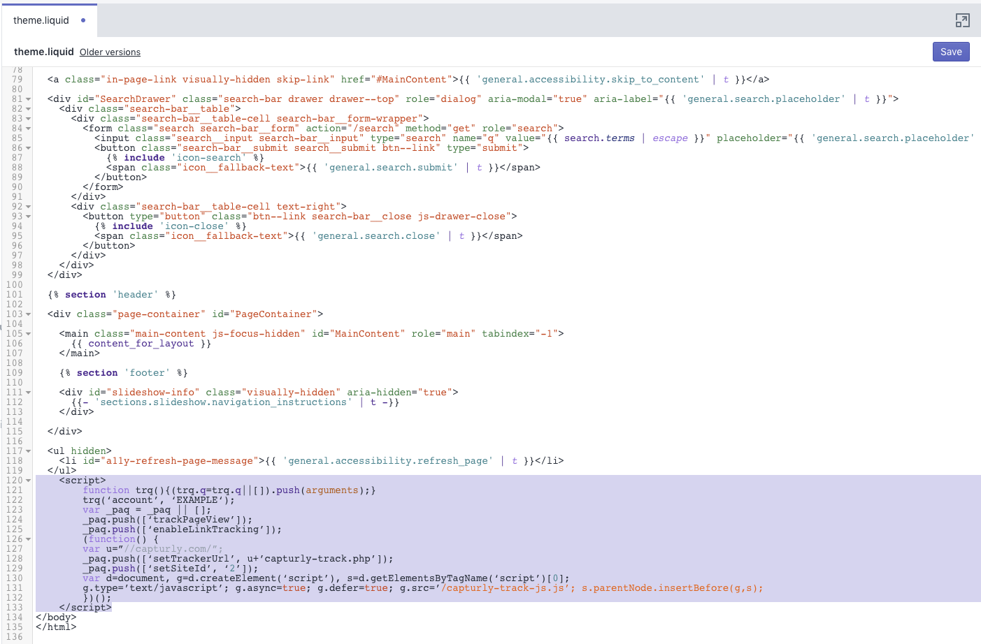Click the expand editor fullscreen icon
Viewport: 981px width, 644px height.
[x=962, y=21]
